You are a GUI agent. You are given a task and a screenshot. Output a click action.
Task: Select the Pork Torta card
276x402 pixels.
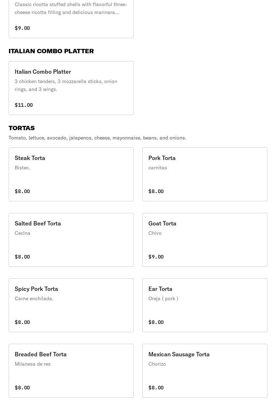[205, 174]
